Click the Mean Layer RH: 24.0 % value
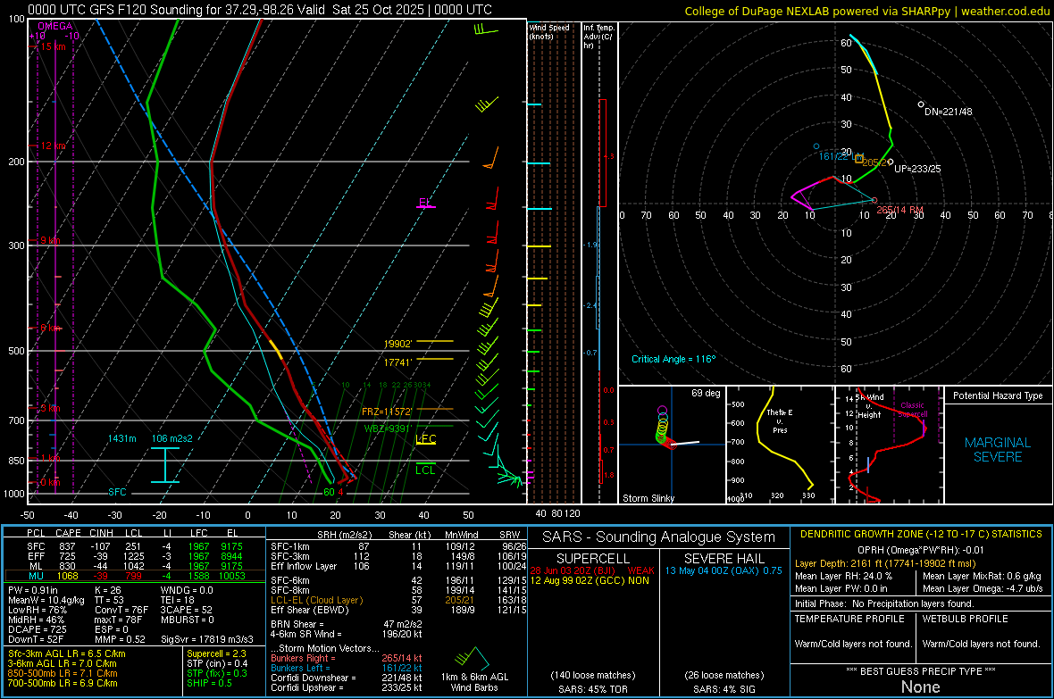Viewport: 1054px width, 699px height. [x=843, y=576]
